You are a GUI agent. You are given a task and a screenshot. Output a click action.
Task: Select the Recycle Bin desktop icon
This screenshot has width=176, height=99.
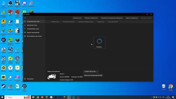click(164, 87)
